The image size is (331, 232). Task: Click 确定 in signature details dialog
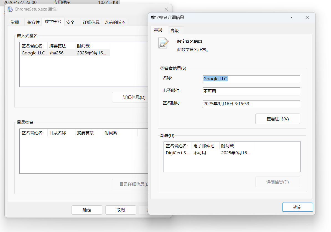point(297,207)
